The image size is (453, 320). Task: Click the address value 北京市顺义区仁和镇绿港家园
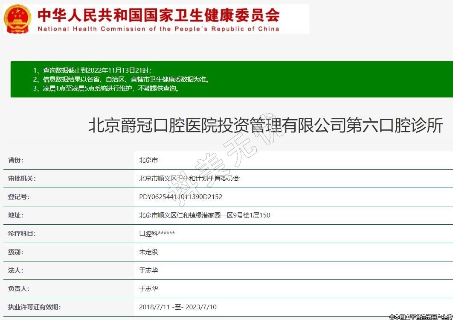(204, 215)
